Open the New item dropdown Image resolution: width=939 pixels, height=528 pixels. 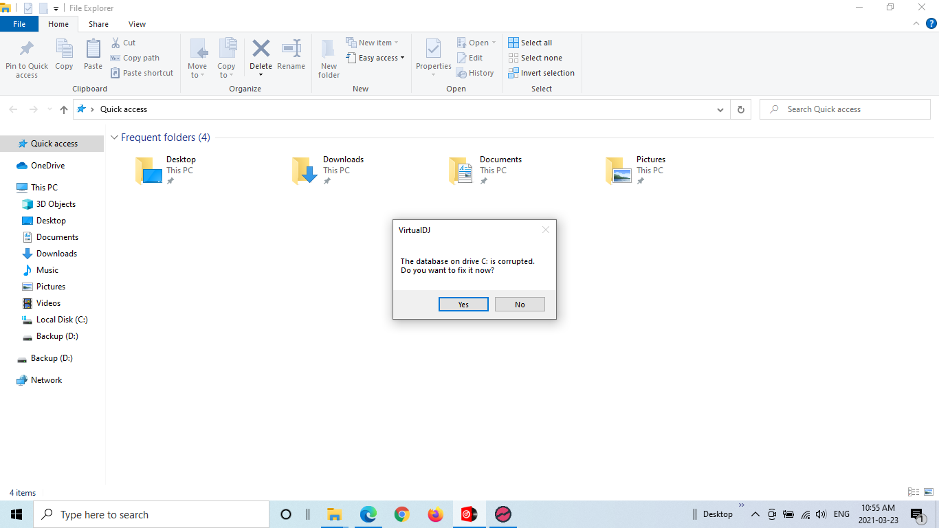(372, 43)
